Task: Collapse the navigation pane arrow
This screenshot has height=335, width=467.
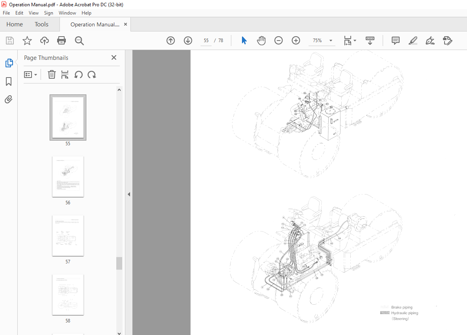Action: (129, 194)
